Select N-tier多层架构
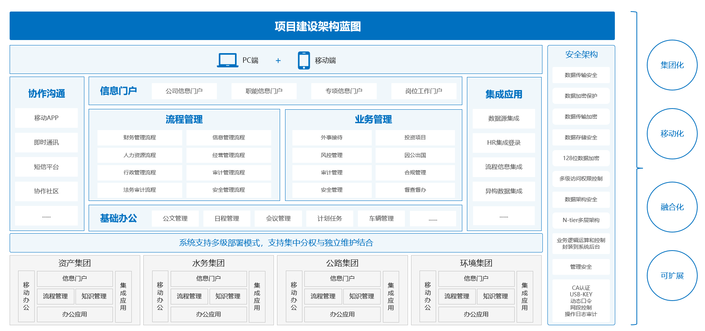Image resolution: width=705 pixels, height=331 pixels. pyautogui.click(x=581, y=220)
